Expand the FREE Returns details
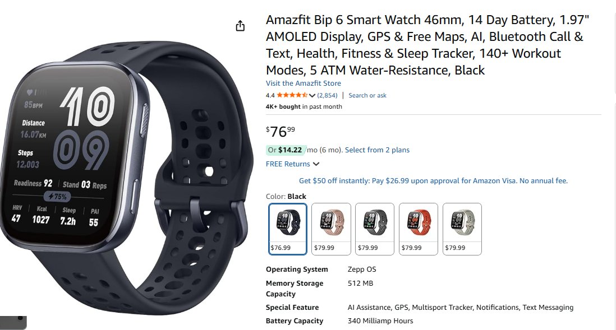The image size is (616, 330). [292, 164]
